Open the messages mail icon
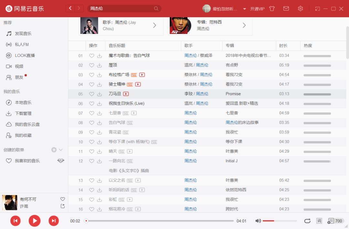The height and width of the screenshot is (229, 349). 286,8
